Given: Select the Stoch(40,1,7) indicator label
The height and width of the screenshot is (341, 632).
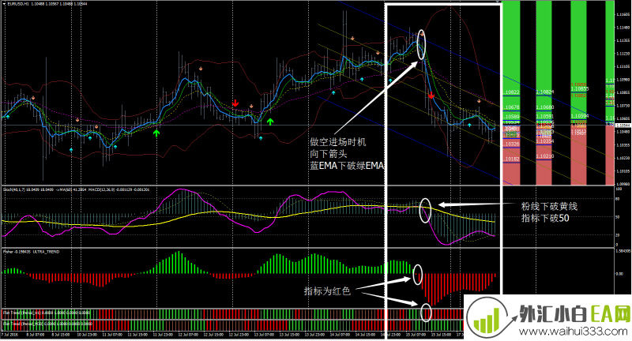Looking at the screenshot, I should [77, 189].
